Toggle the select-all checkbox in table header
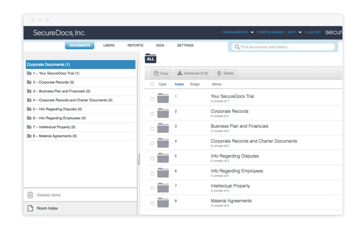 [152, 85]
